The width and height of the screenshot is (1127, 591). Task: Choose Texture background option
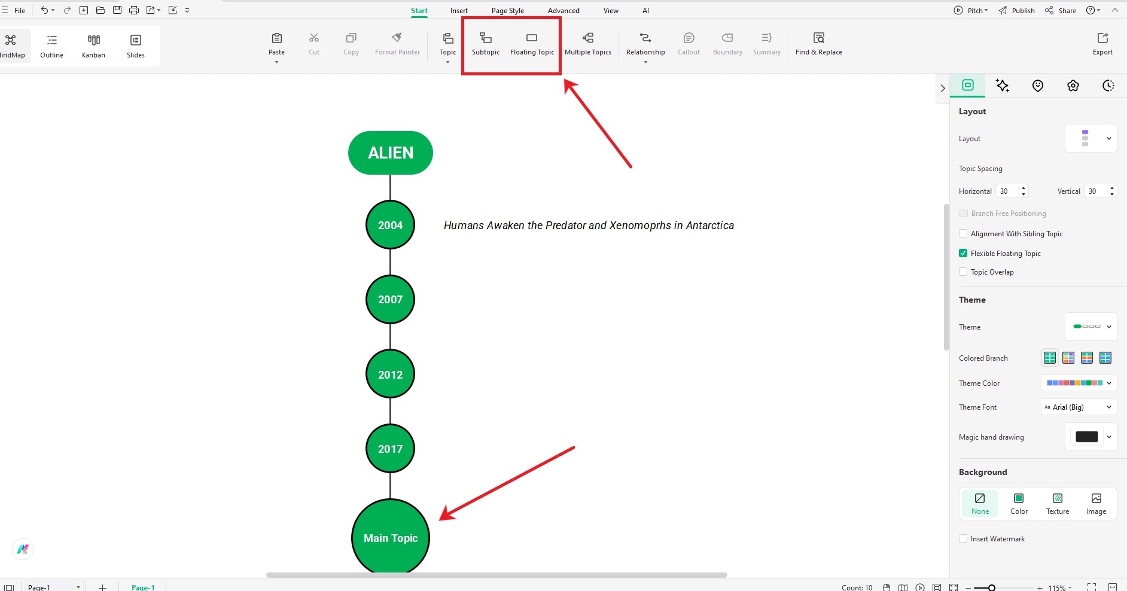pyautogui.click(x=1058, y=504)
